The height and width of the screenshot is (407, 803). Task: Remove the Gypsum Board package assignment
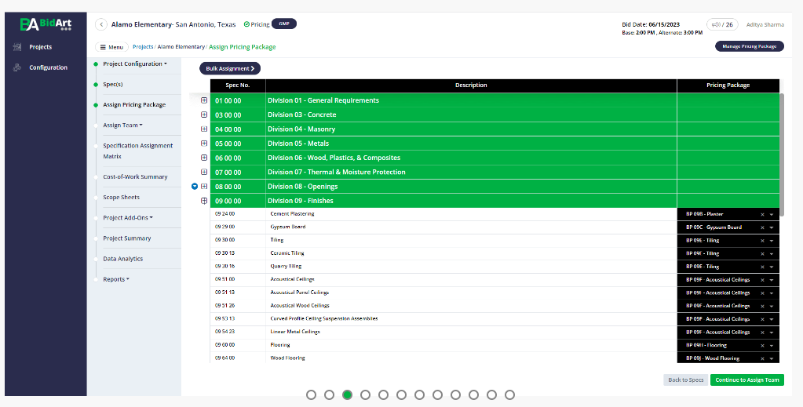(762, 228)
